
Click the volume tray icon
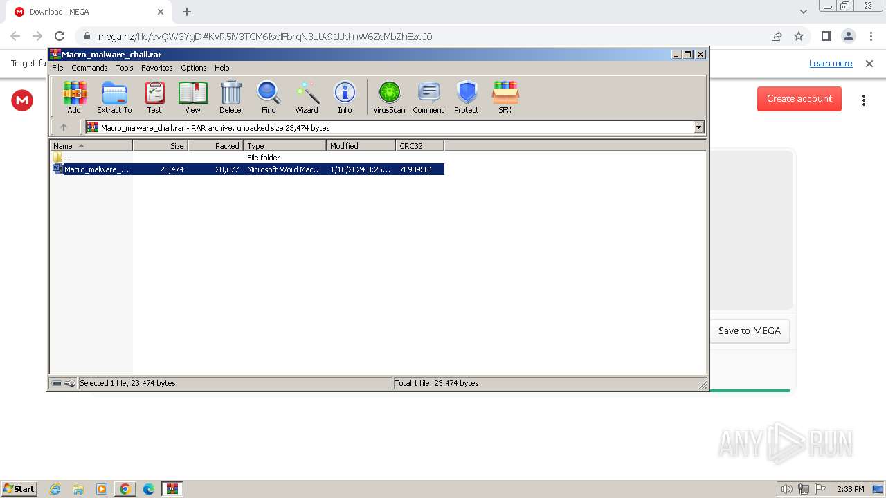(787, 489)
